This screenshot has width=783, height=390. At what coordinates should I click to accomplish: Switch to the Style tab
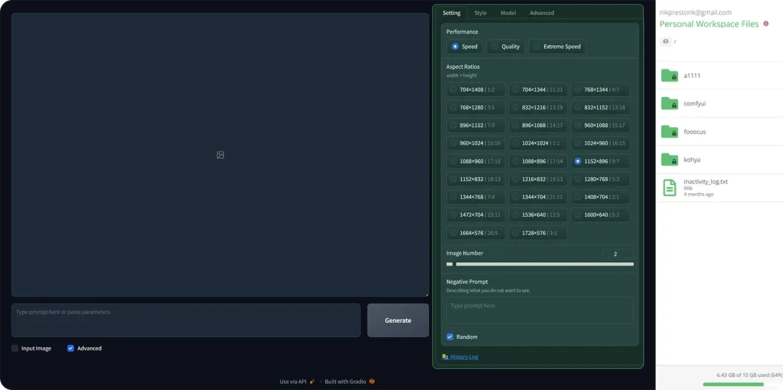[x=480, y=12]
